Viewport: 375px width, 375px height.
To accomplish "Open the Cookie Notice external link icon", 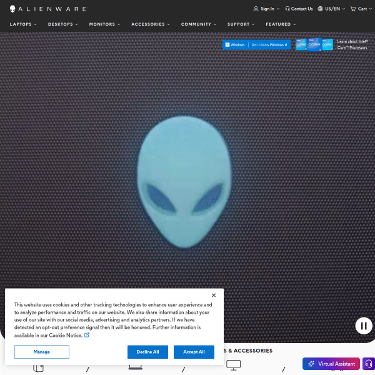I will tap(87, 335).
